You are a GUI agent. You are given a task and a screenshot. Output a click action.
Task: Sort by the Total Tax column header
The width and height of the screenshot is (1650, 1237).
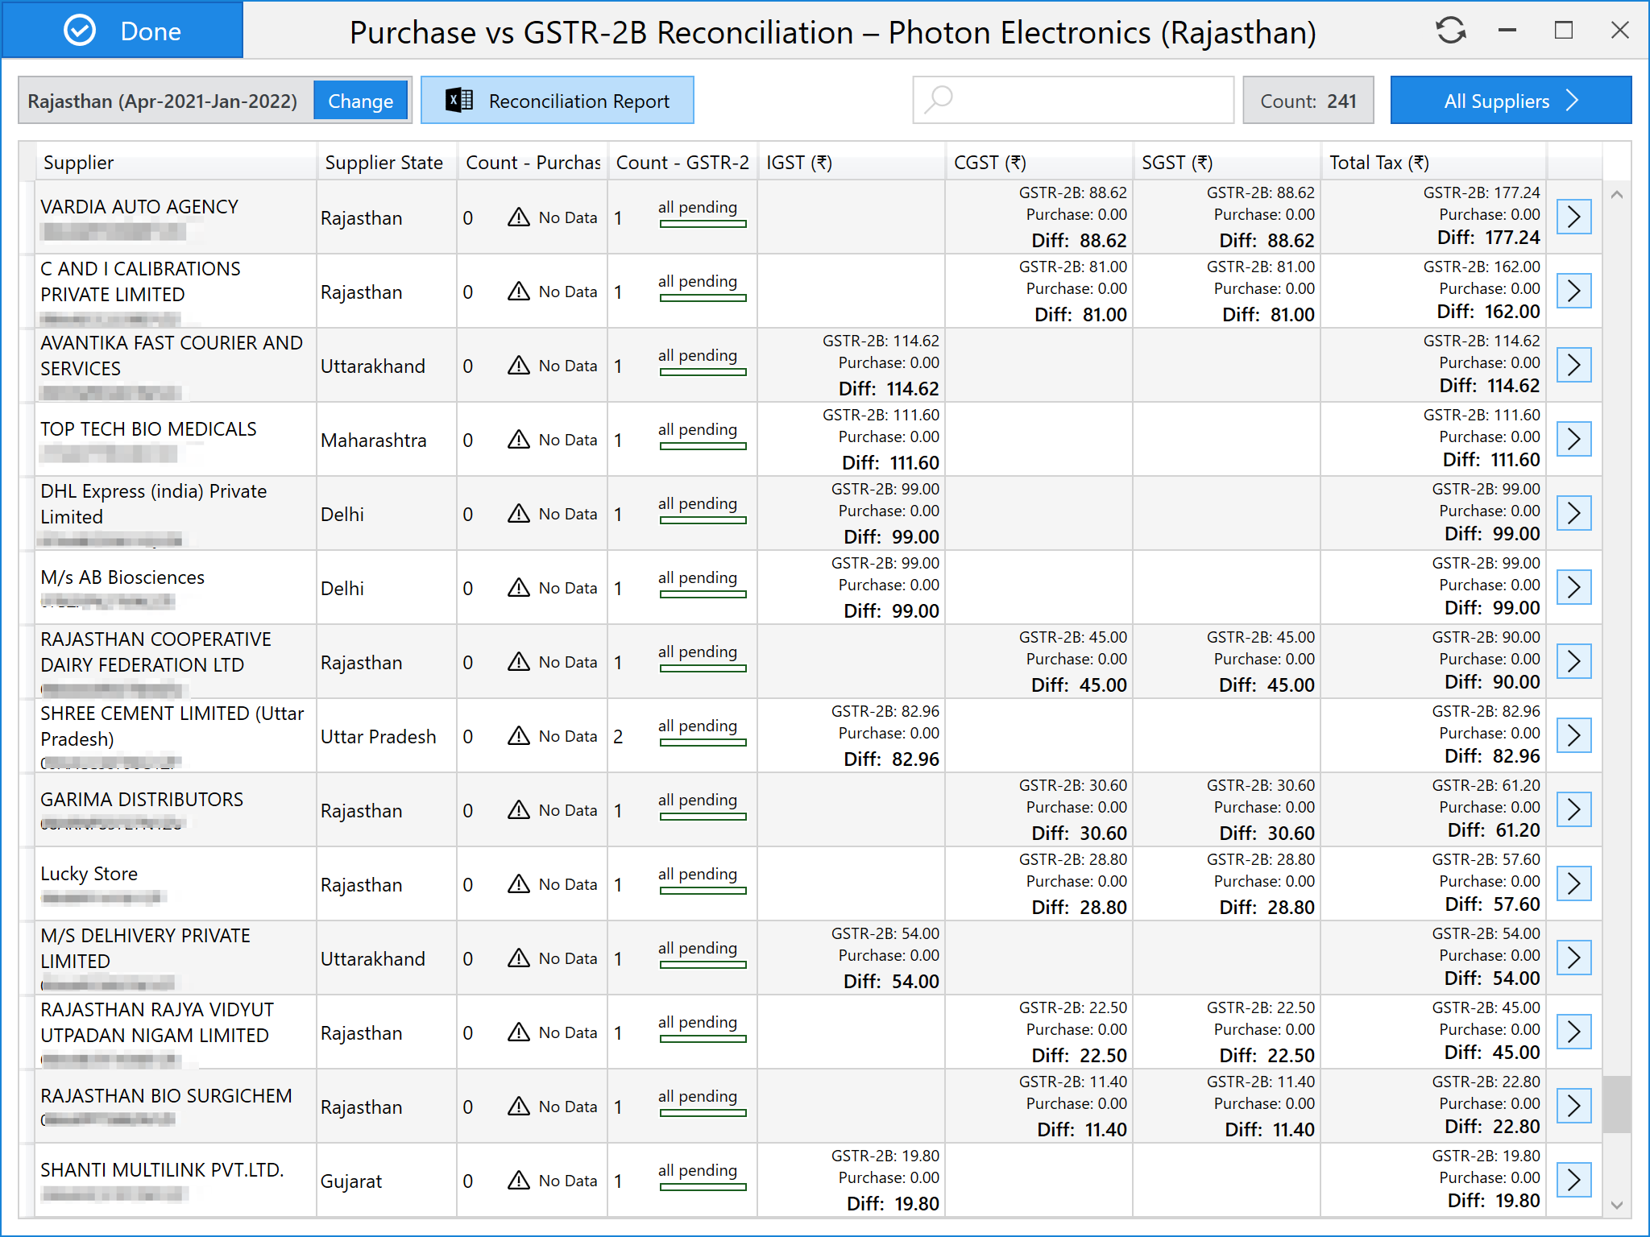(1378, 163)
